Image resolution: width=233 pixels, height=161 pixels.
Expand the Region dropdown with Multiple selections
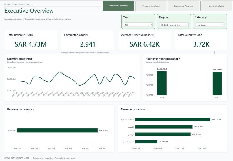(174, 25)
